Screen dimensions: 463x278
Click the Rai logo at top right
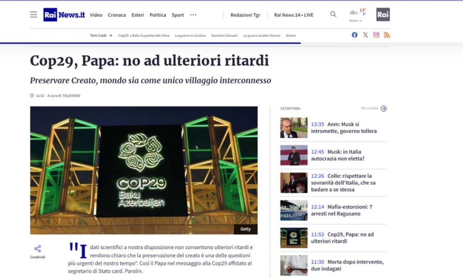coord(383,14)
